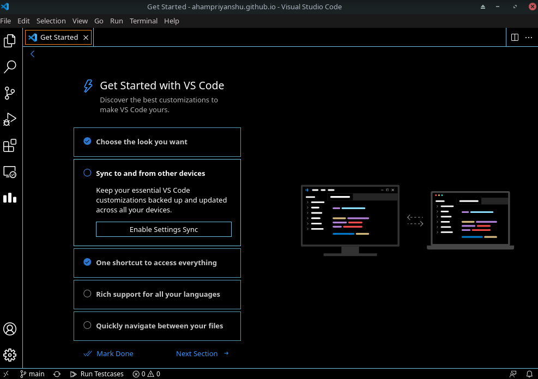Open the Help menu

(x=172, y=21)
